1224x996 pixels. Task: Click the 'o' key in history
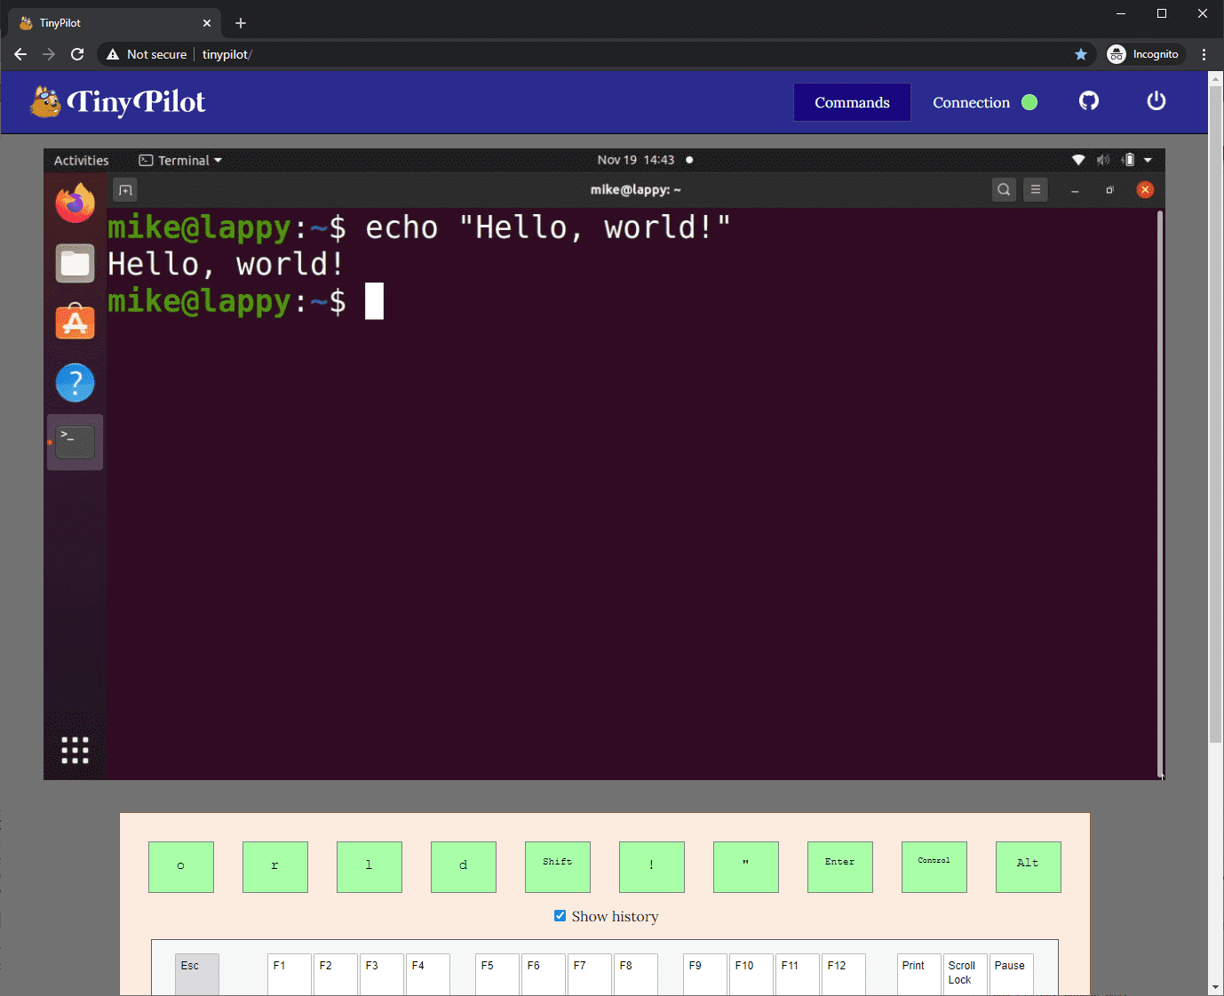tap(181, 867)
